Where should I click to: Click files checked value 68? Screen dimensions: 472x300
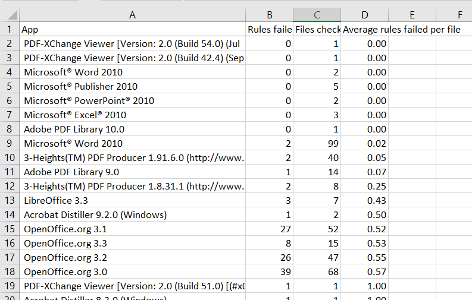tap(317, 271)
